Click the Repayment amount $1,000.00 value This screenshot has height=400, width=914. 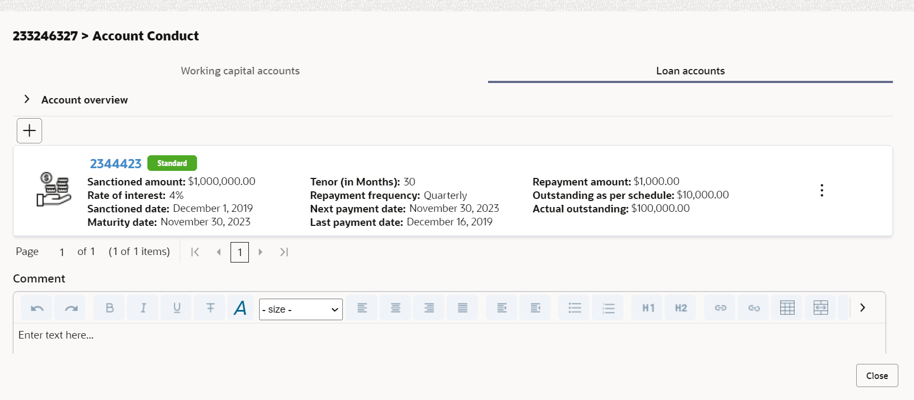coord(656,182)
